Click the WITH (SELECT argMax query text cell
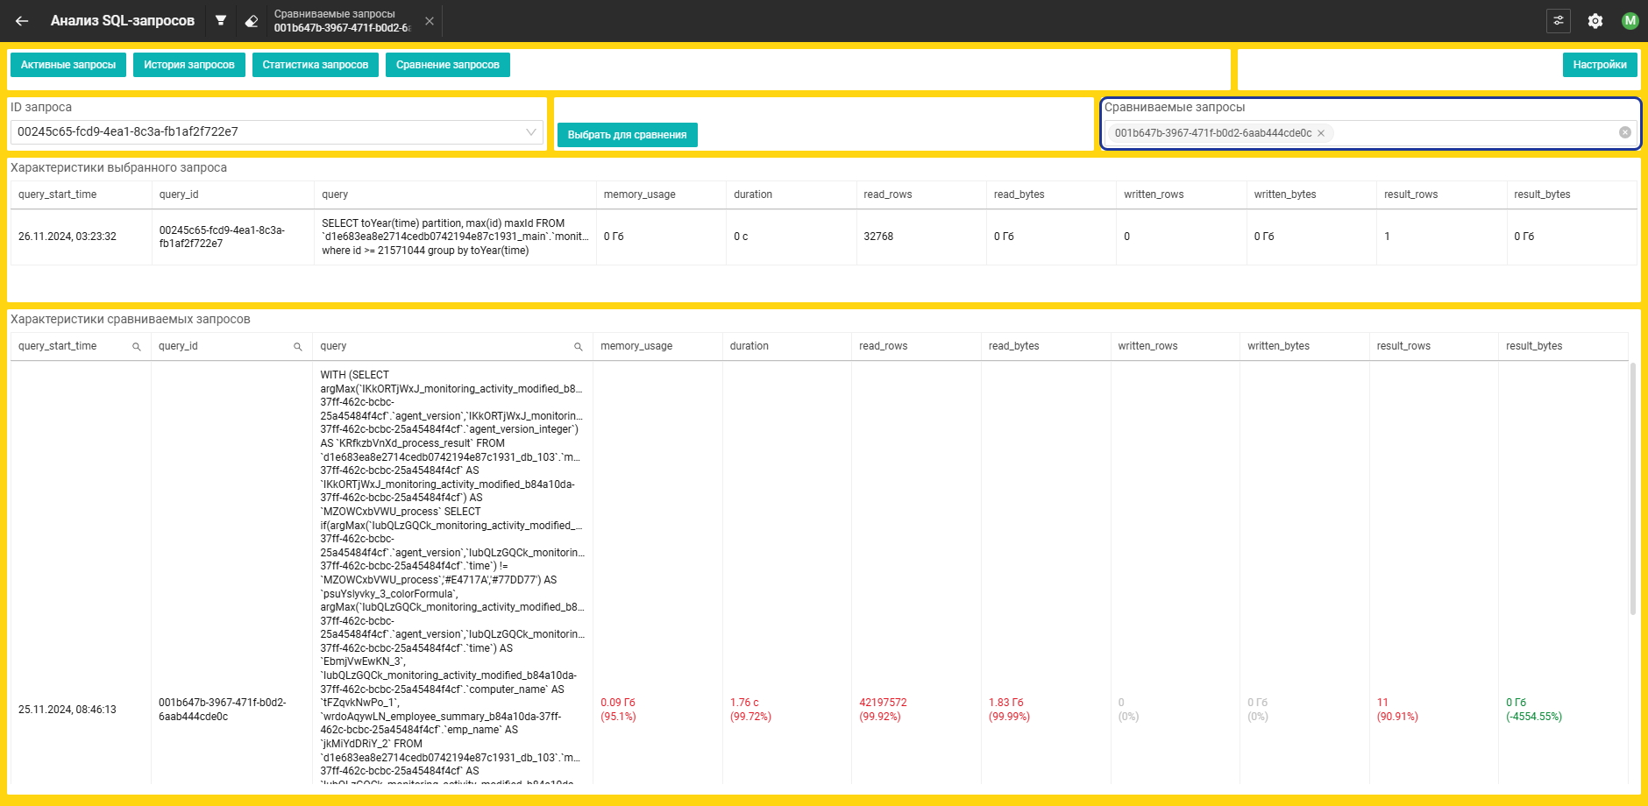This screenshot has height=806, width=1648. 452,574
